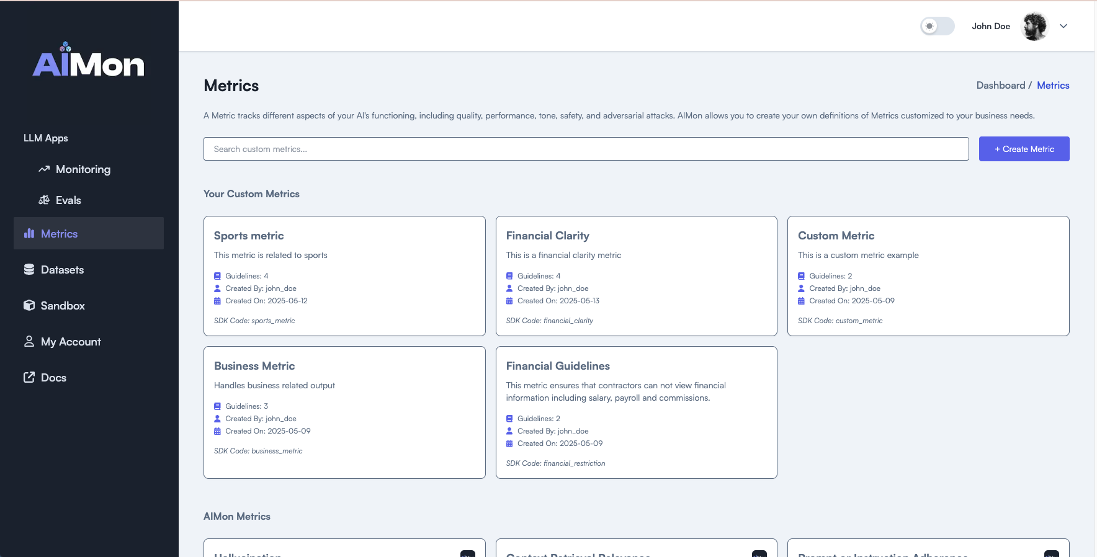The height and width of the screenshot is (557, 1097).
Task: Select the Financial Guidelines metric card
Action: point(636,412)
